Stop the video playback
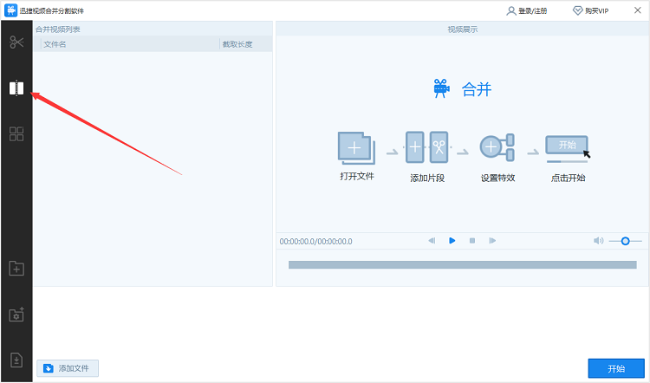This screenshot has height=383, width=650. [x=472, y=240]
